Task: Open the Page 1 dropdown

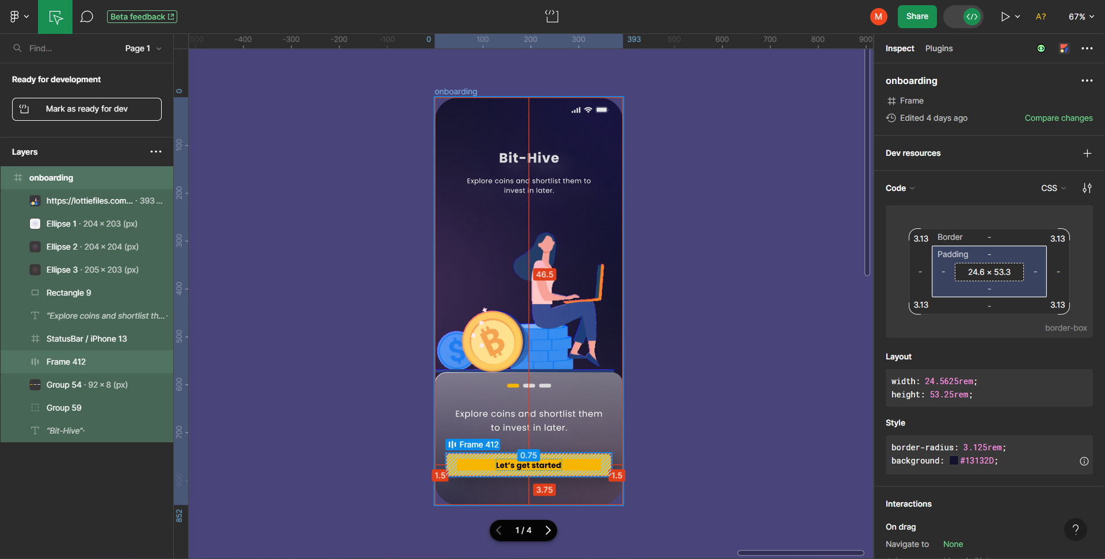Action: coord(142,48)
